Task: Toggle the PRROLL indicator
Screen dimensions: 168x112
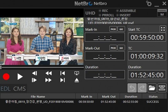Action: point(106,15)
